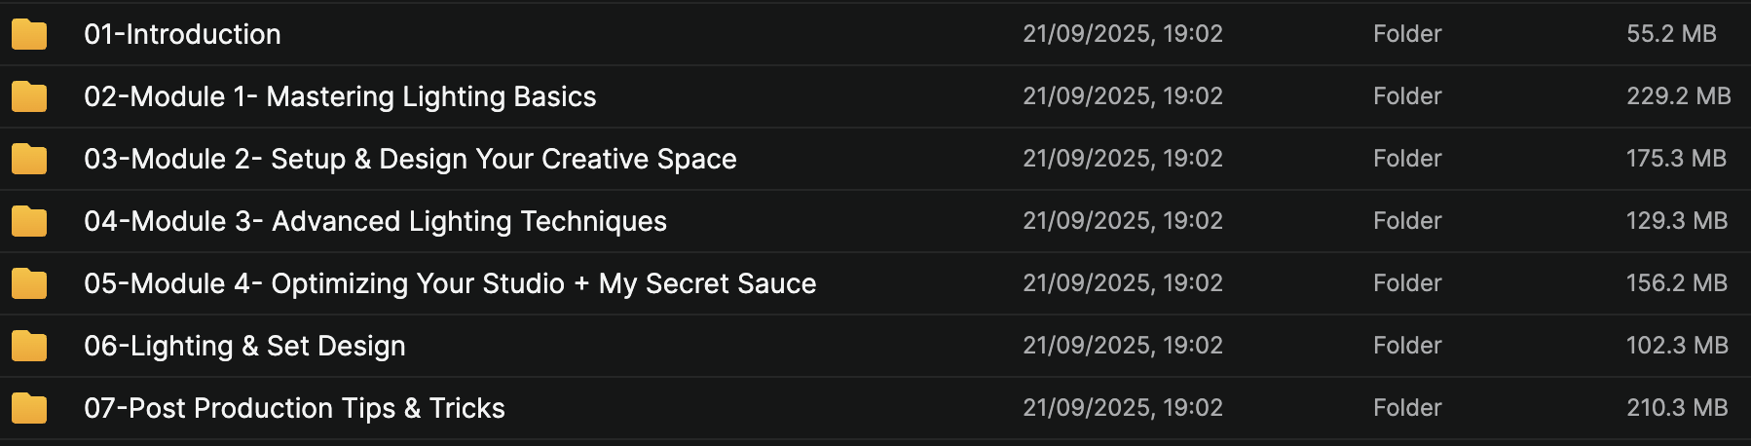This screenshot has height=446, width=1751.
Task: Select the folder icon for 03-Module 2
Action: pyautogui.click(x=29, y=159)
